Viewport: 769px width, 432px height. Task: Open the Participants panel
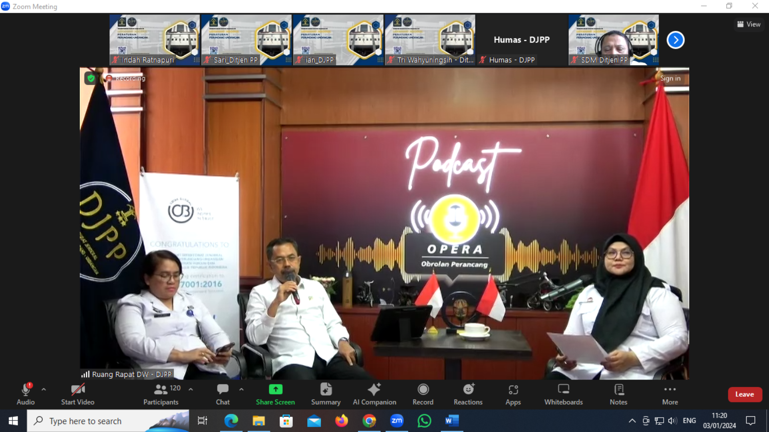pos(161,394)
